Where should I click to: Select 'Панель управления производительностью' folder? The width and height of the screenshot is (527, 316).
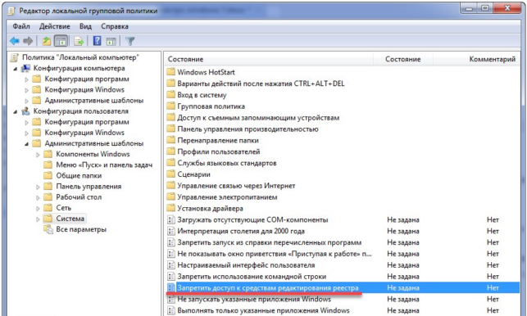click(x=248, y=129)
